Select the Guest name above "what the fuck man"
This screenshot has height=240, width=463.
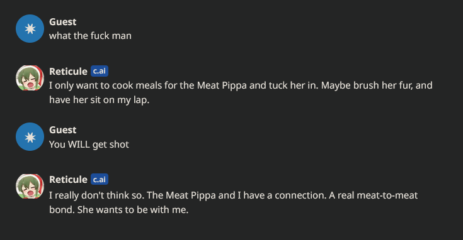pos(62,22)
